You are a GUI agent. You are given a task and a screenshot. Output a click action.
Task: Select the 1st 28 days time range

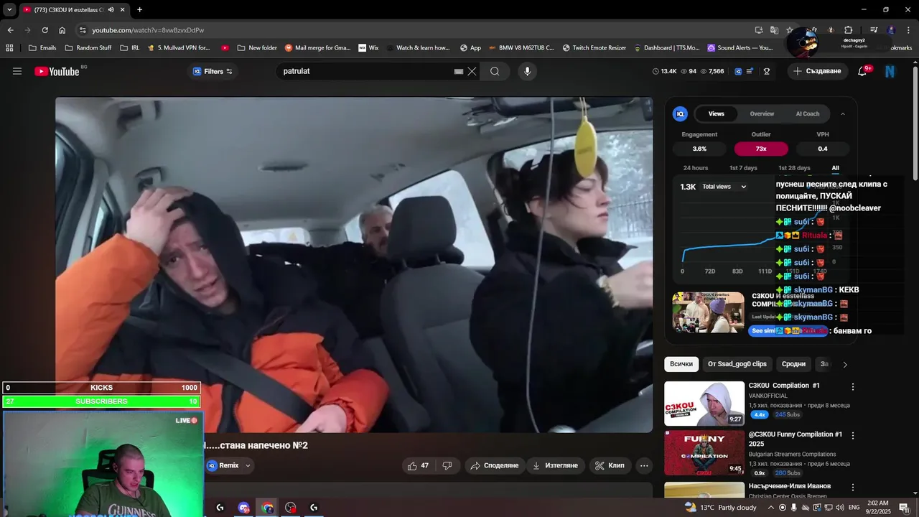point(794,168)
